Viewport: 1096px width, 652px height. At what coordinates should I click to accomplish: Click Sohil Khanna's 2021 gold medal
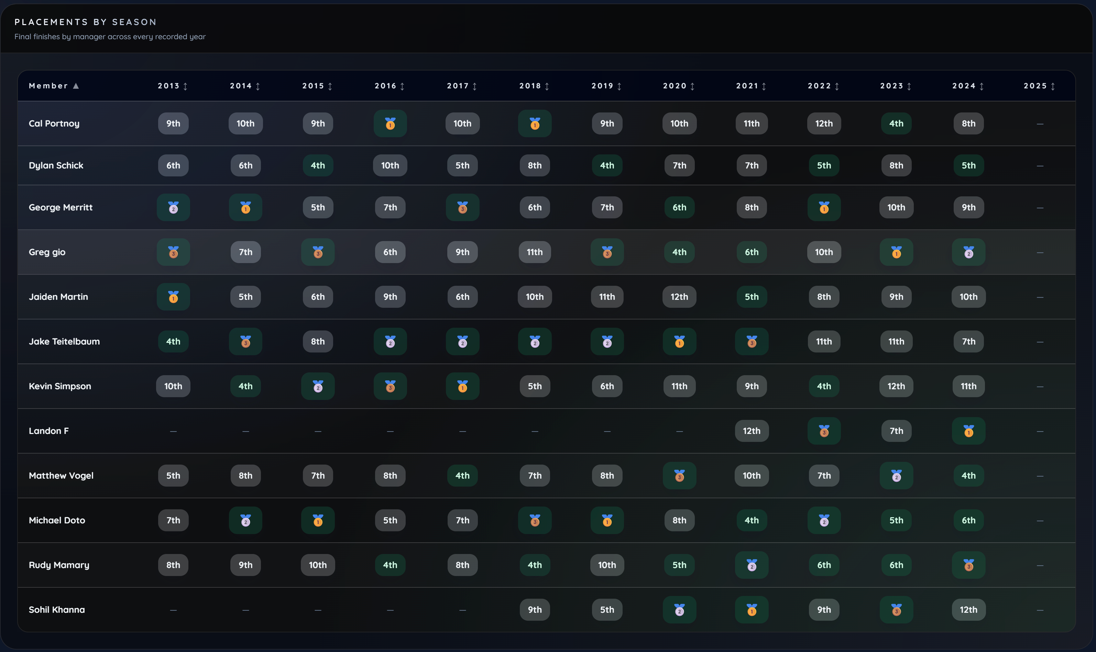point(752,610)
